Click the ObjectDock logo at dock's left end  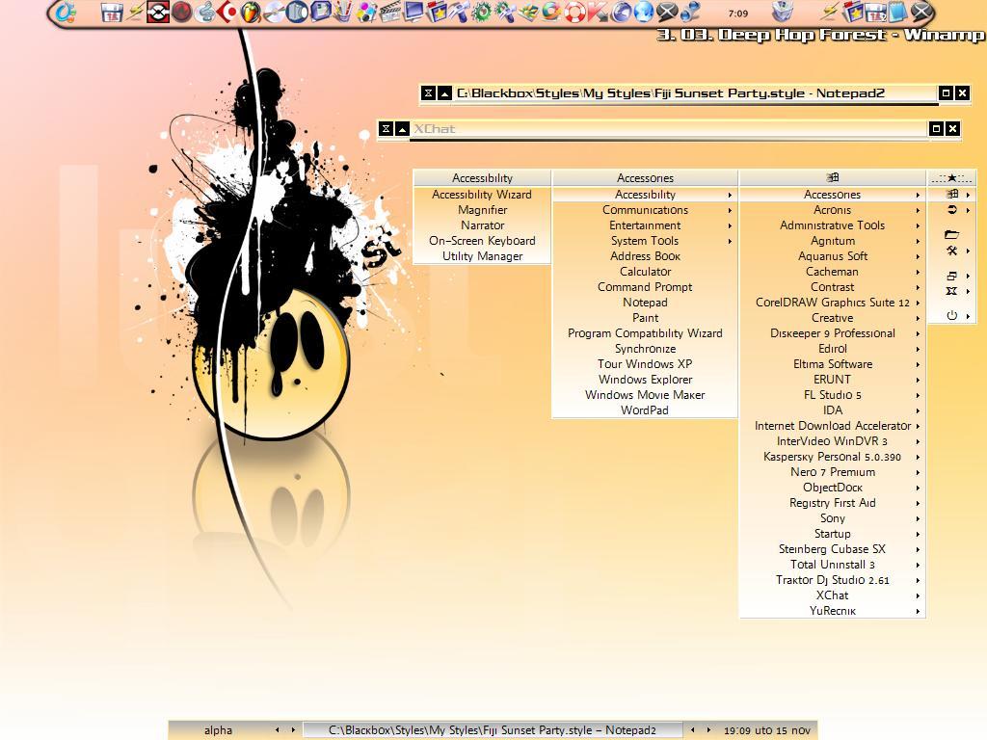(x=66, y=12)
